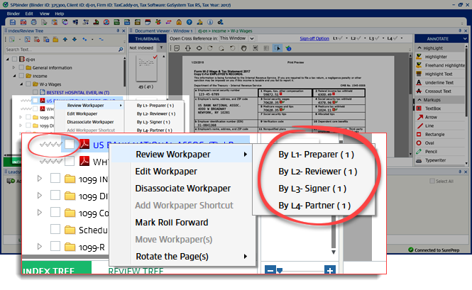
Task: Expand the General Information tree node
Action: [x=13, y=67]
